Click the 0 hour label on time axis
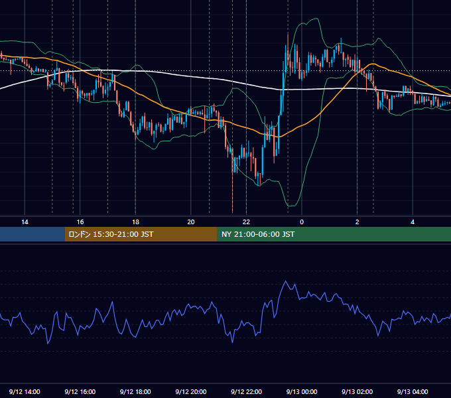The image size is (451, 398). (302, 222)
